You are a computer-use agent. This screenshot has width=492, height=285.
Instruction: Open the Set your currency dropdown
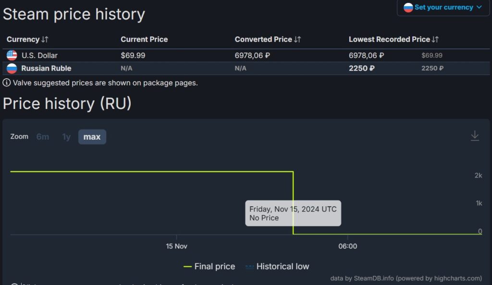point(443,8)
